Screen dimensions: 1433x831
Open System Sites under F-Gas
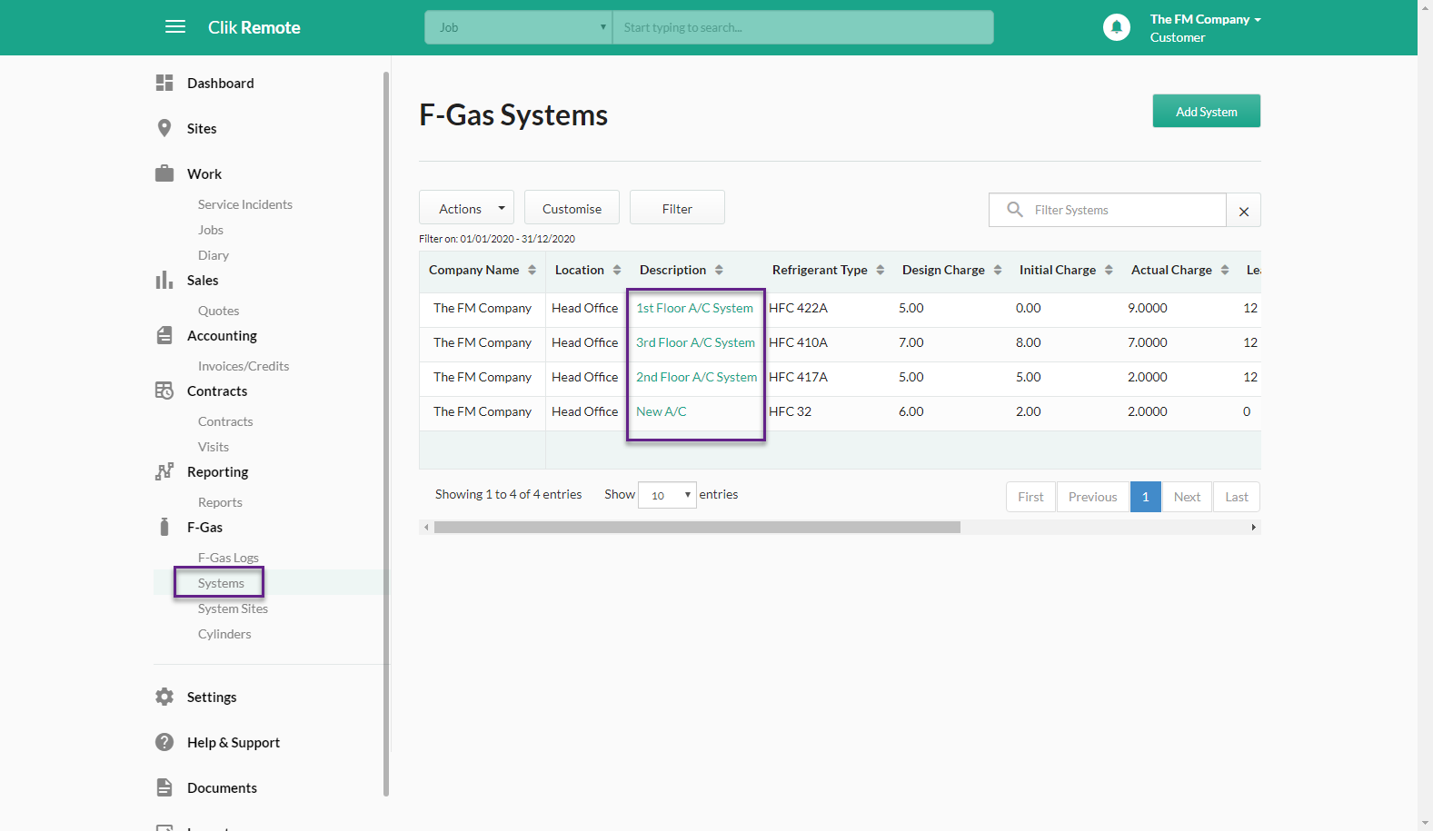point(233,608)
